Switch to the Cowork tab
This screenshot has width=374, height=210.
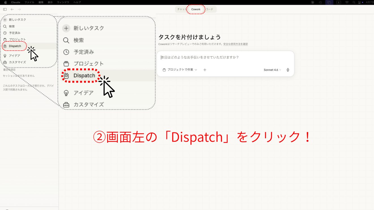click(x=196, y=9)
